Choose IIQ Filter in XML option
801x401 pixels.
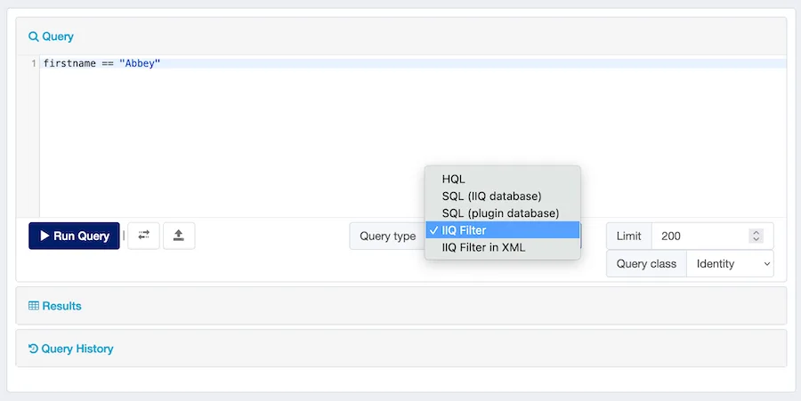pos(483,247)
